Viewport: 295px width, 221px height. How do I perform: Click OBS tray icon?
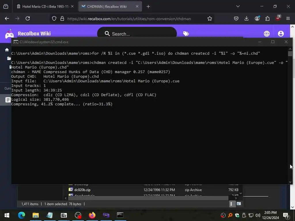coord(223,215)
